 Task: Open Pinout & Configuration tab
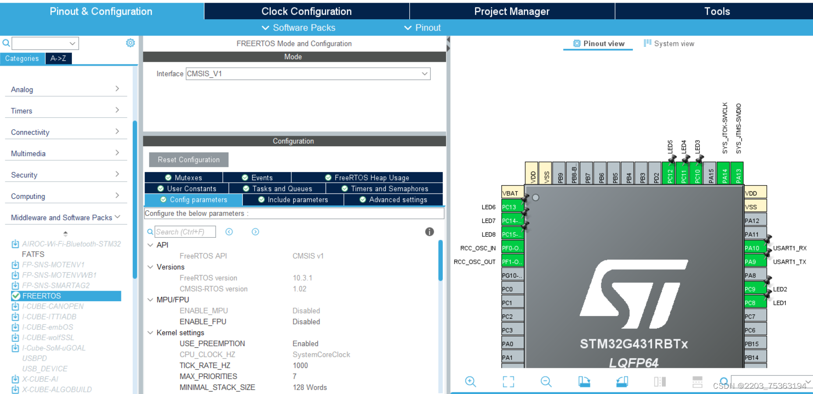click(101, 11)
